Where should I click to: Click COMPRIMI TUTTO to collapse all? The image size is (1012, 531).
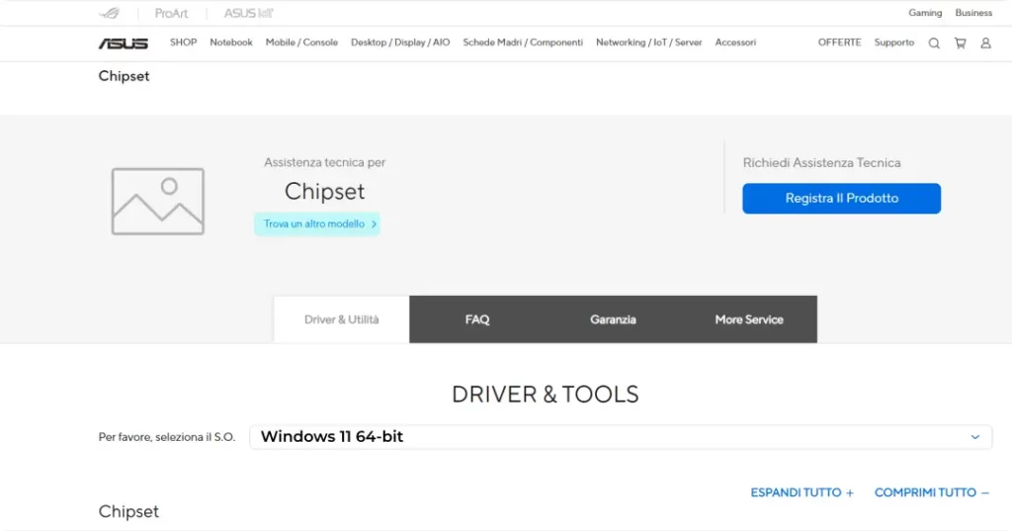pos(932,492)
